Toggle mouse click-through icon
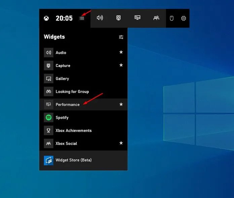This screenshot has width=234, height=198. pos(171,18)
